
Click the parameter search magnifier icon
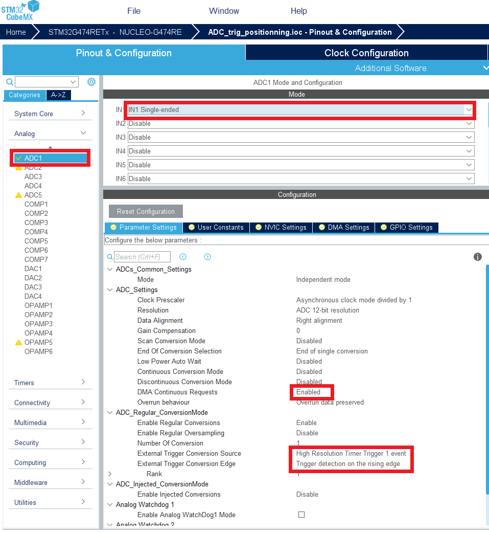pos(110,257)
